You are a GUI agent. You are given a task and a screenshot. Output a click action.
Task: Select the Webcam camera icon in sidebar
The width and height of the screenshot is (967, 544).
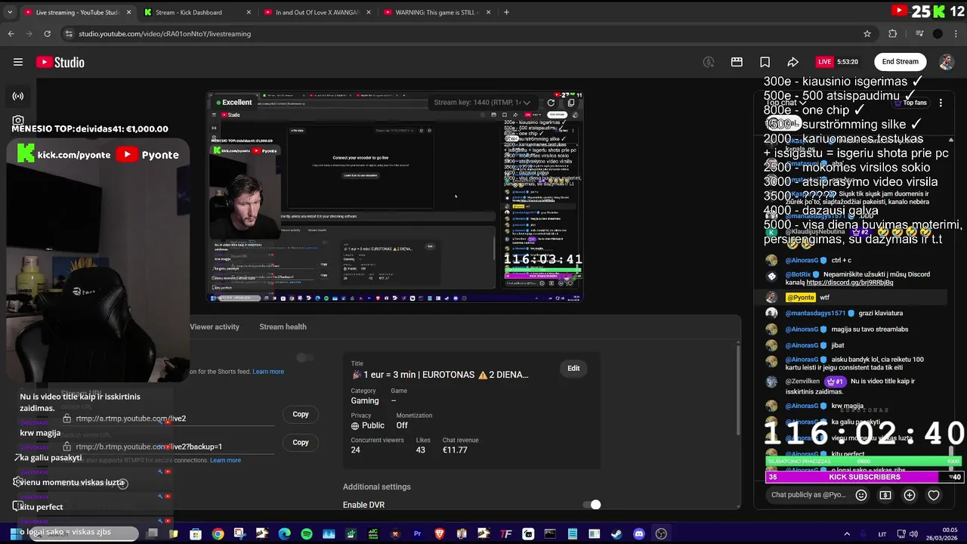[x=18, y=120]
